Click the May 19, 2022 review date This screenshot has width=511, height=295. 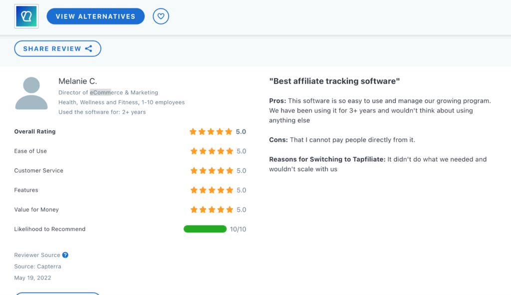(x=32, y=278)
